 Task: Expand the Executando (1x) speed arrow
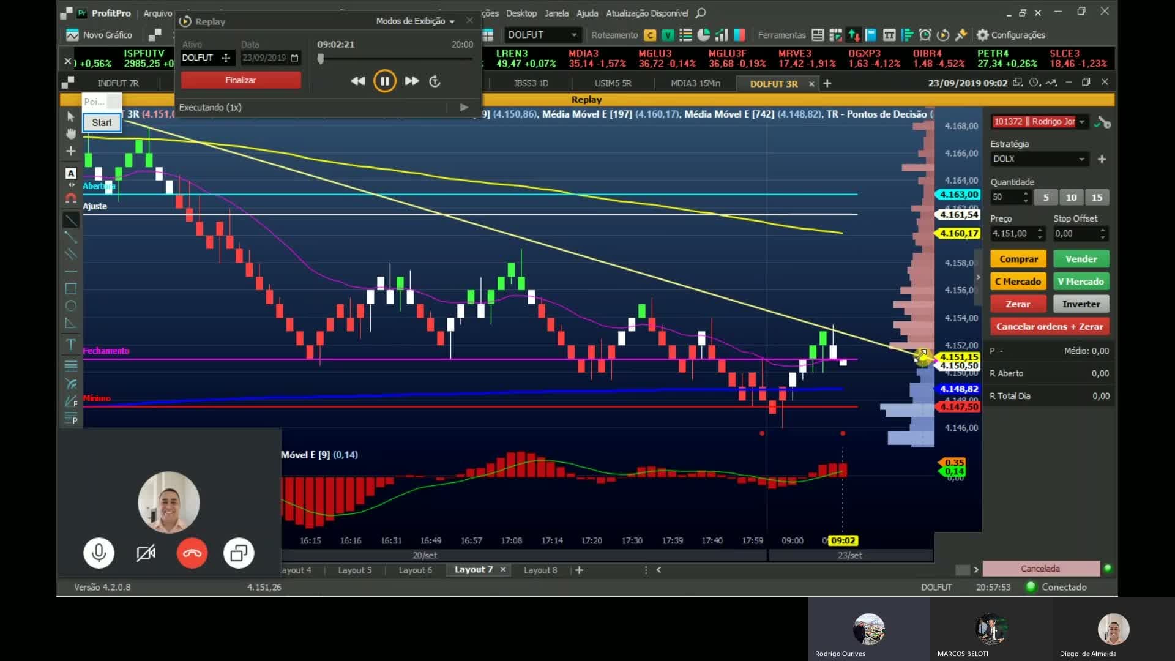[x=464, y=107]
